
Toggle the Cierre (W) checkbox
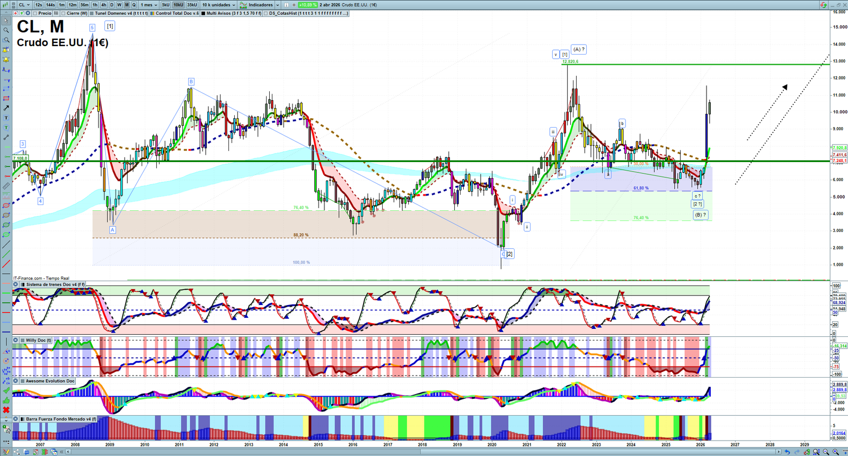click(64, 13)
